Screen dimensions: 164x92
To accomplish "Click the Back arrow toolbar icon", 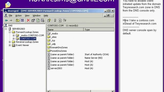I will [6, 20].
